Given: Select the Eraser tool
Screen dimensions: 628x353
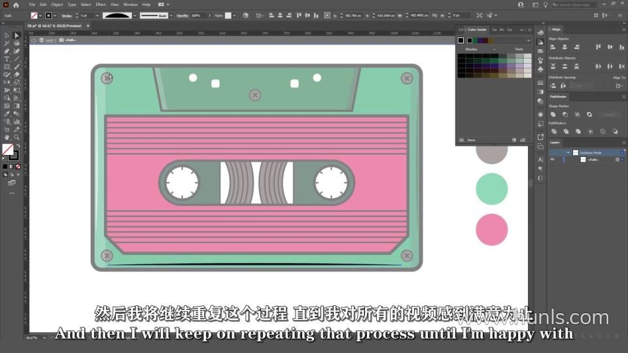Looking at the screenshot, I should [x=16, y=75].
